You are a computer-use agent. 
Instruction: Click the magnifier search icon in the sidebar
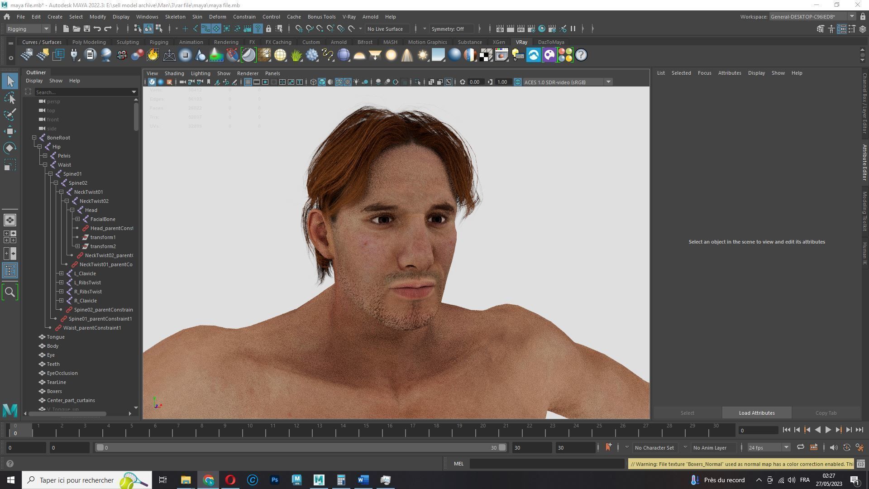coord(10,292)
